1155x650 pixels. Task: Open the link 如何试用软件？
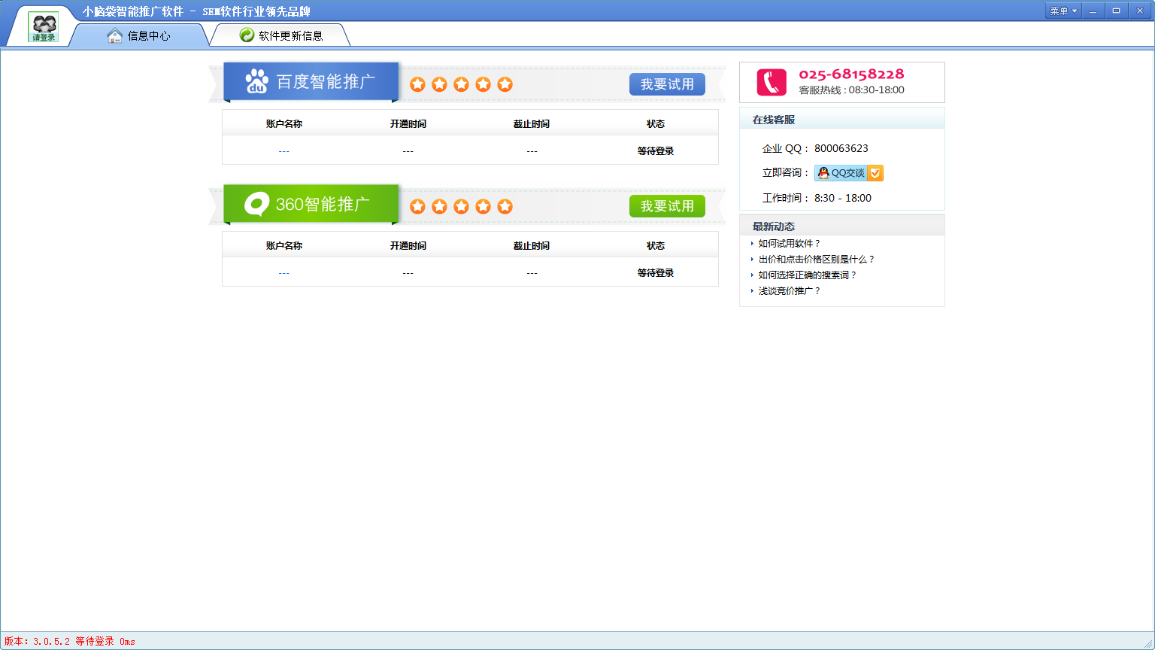click(790, 244)
